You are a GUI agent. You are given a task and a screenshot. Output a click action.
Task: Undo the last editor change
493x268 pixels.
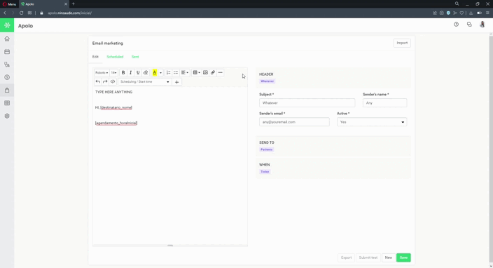click(x=98, y=82)
